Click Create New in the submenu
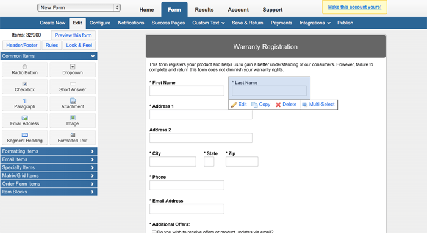 pos(52,23)
